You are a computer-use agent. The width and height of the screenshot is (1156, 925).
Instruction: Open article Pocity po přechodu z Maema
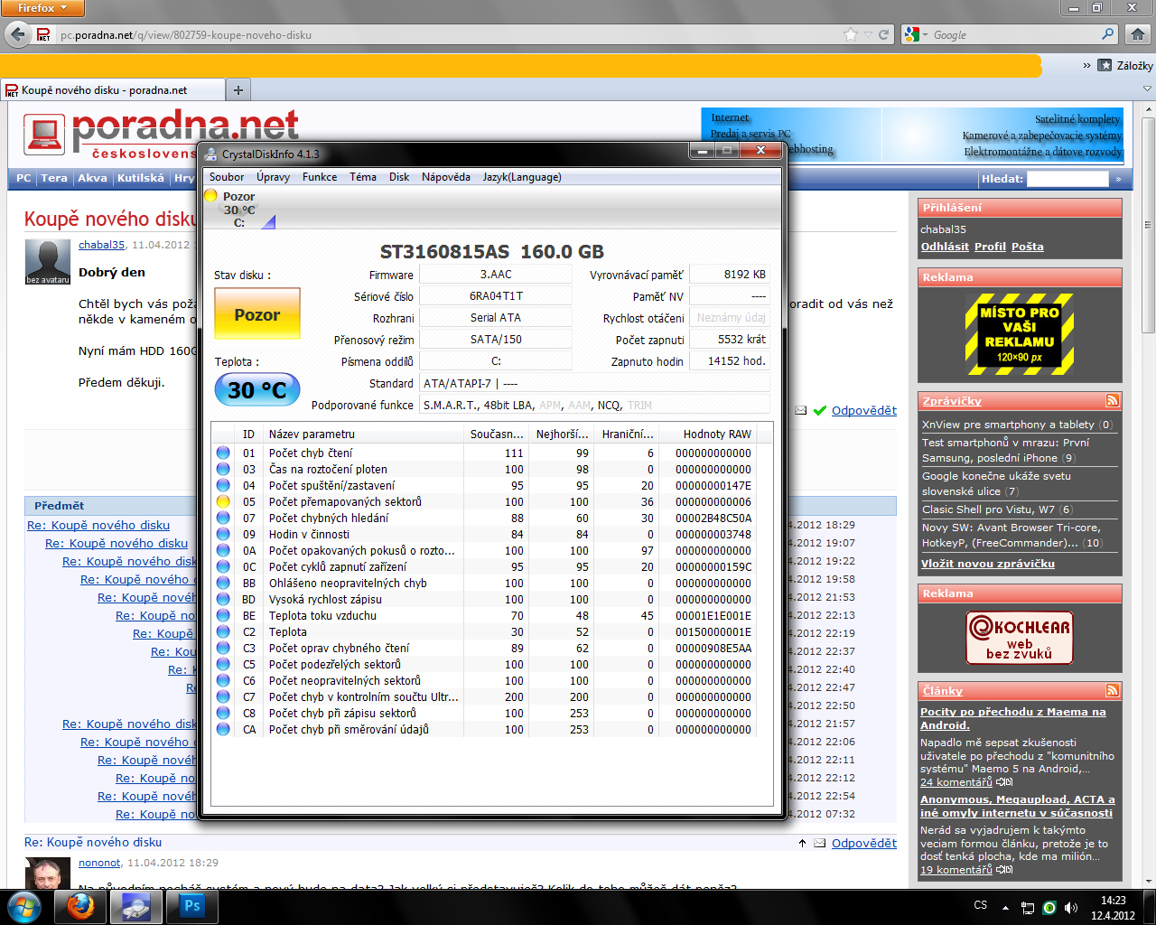pyautogui.click(x=1013, y=718)
